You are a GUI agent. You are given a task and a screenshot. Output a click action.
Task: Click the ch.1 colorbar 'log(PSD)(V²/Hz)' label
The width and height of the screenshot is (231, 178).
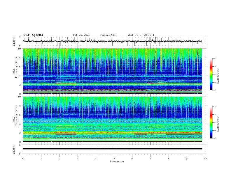point(218,76)
